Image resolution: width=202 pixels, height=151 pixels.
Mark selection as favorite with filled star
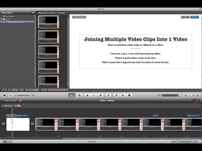[x=87, y=95]
